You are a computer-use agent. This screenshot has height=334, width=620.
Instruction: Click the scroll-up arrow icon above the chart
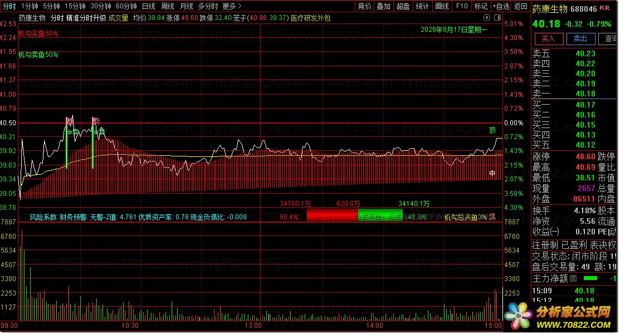487,18
